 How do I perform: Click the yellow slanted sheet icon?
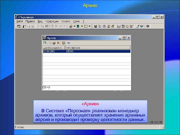(x=113, y=26)
